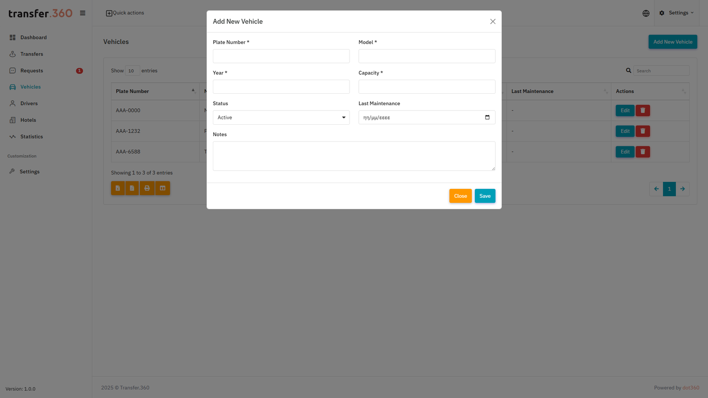The height and width of the screenshot is (398, 708).
Task: Open the Status dropdown in the modal
Action: click(x=281, y=117)
